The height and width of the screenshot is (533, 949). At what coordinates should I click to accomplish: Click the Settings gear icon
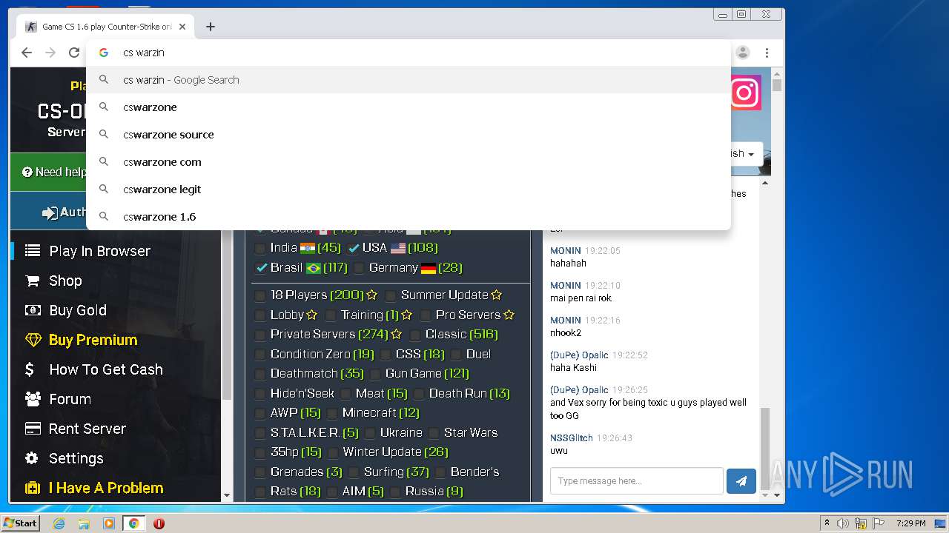(x=32, y=458)
